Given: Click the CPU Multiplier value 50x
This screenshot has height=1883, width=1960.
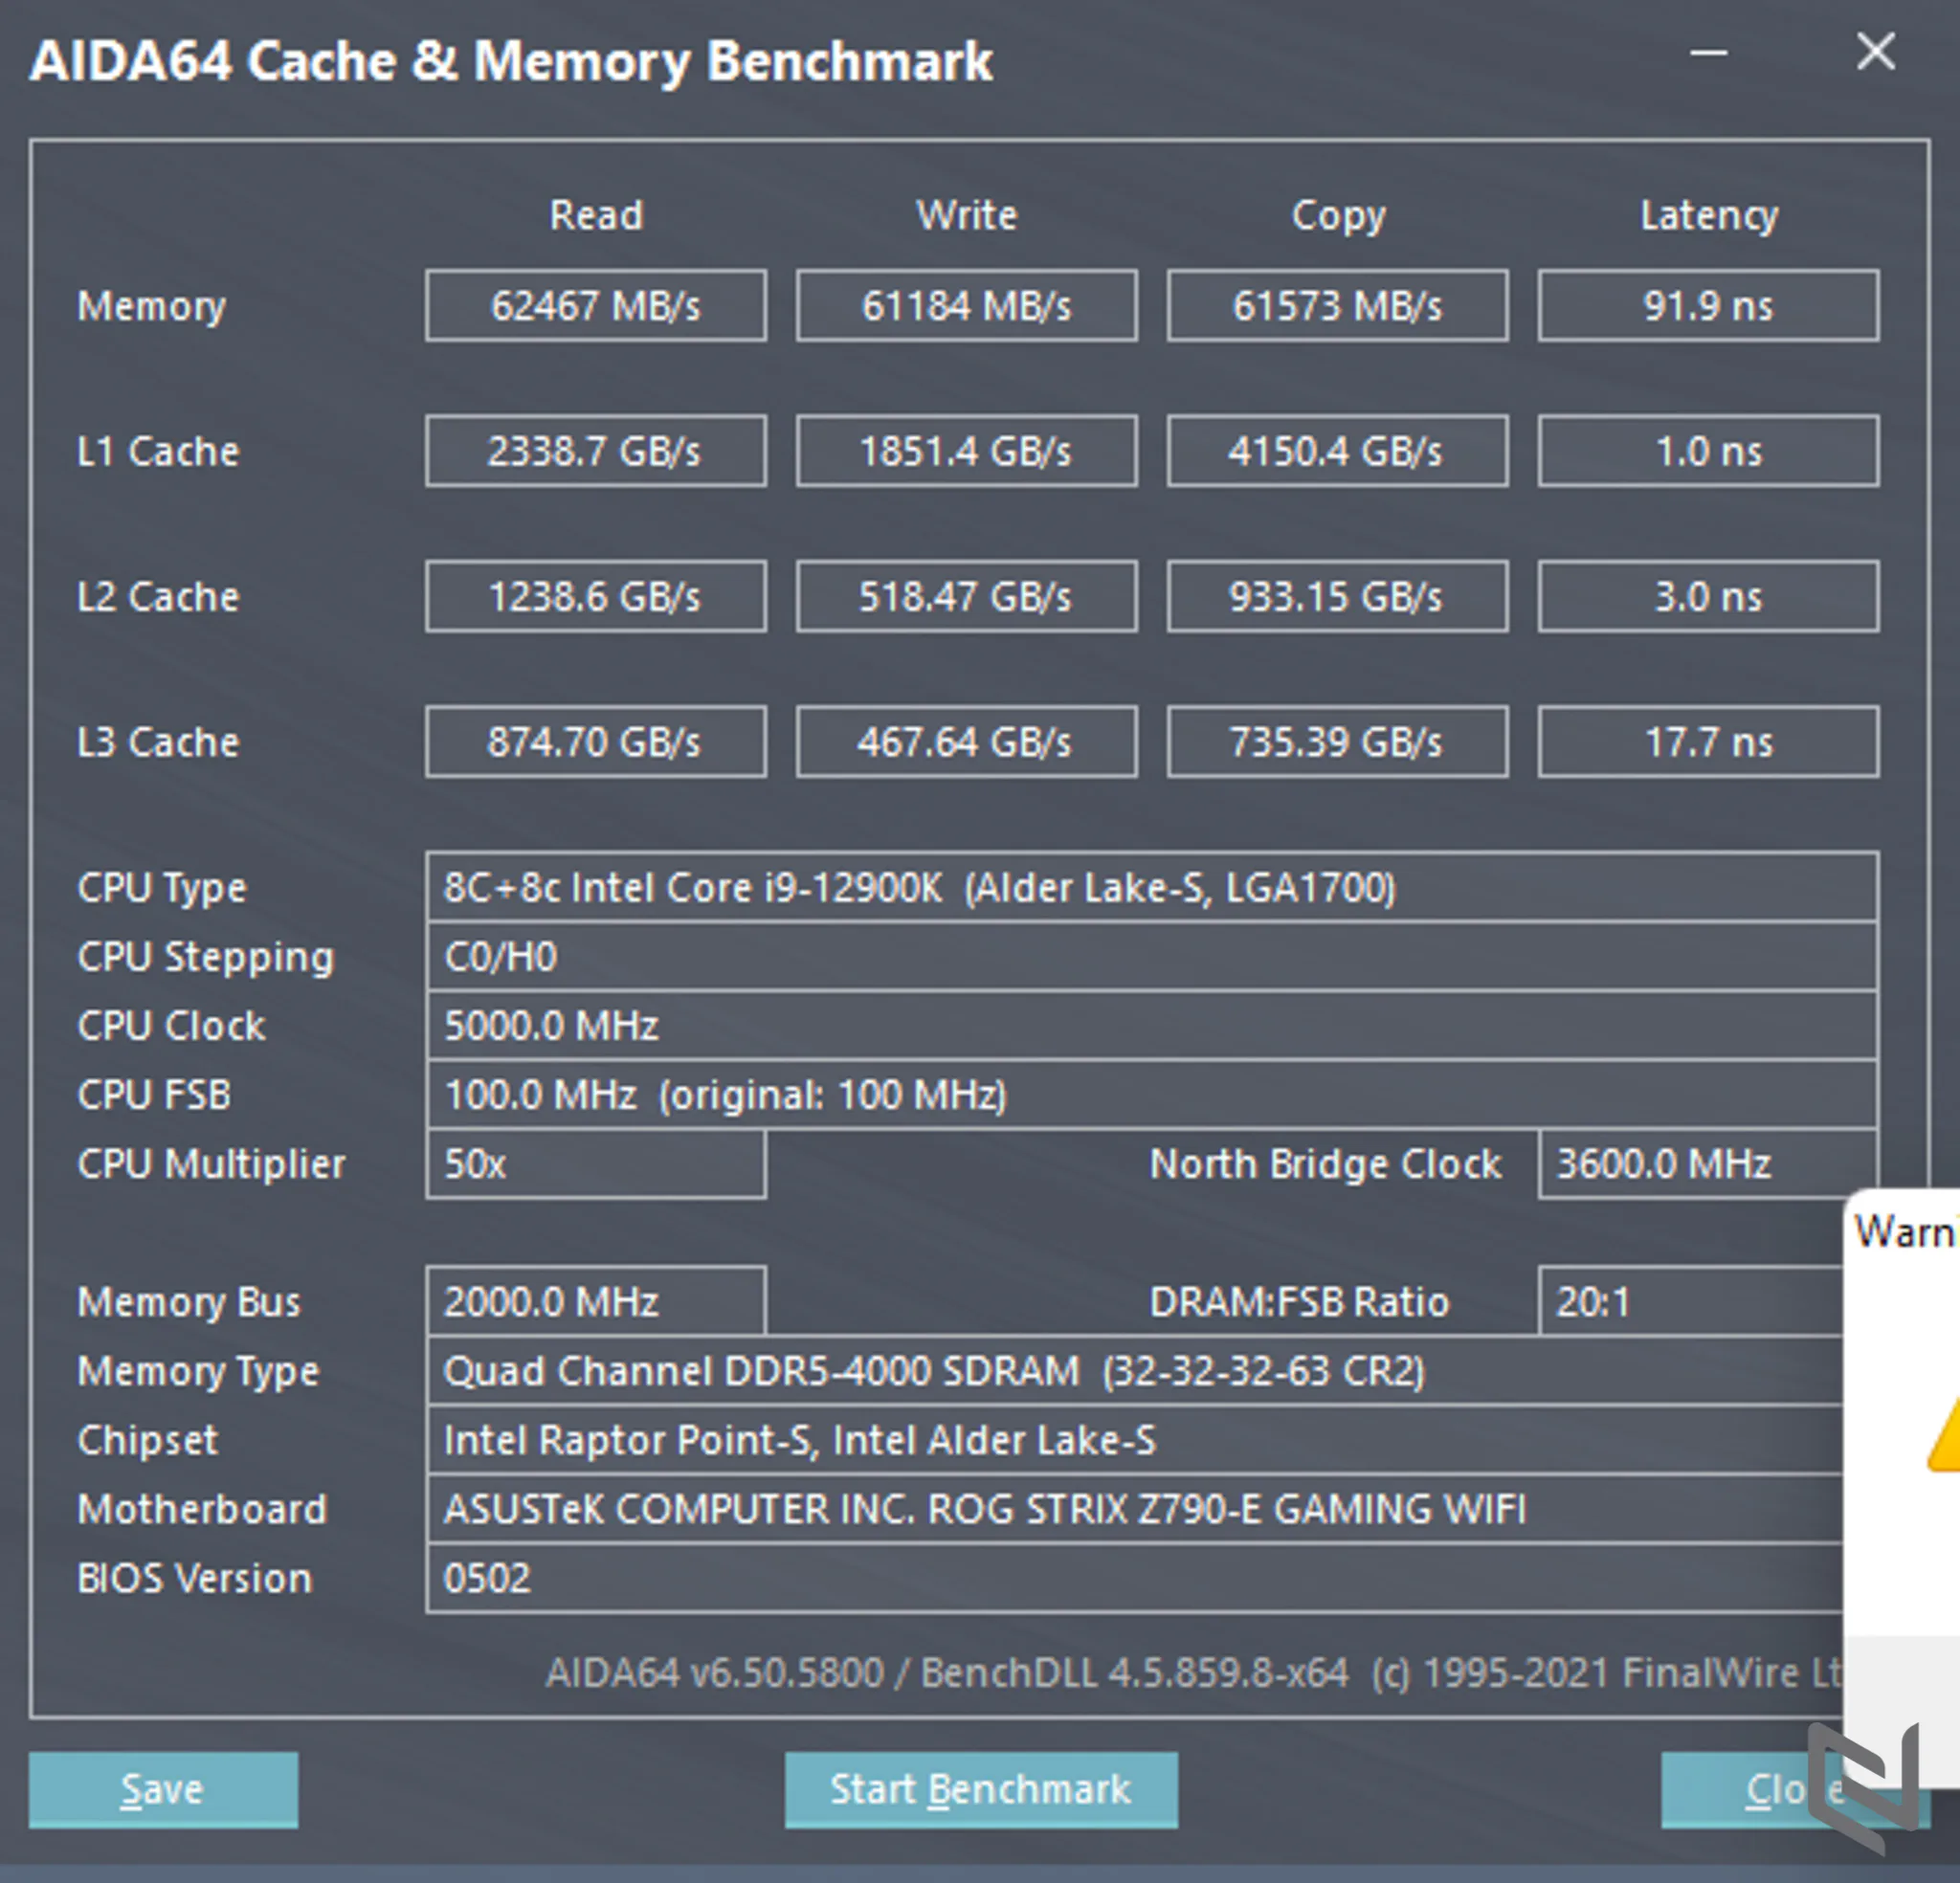Looking at the screenshot, I should tap(596, 1164).
